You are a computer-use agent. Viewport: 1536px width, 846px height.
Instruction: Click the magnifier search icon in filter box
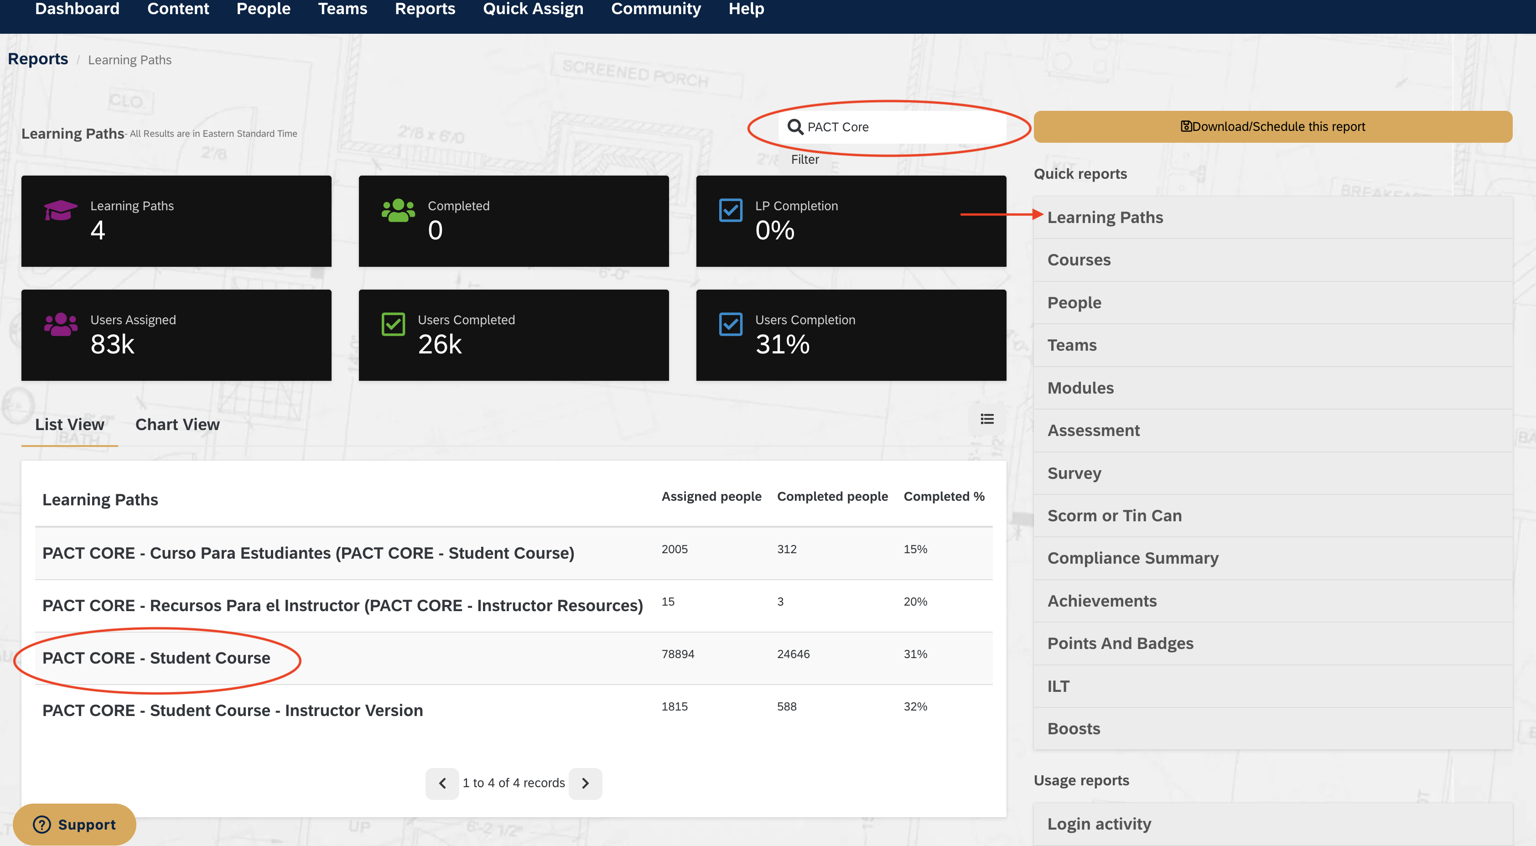[x=795, y=127]
